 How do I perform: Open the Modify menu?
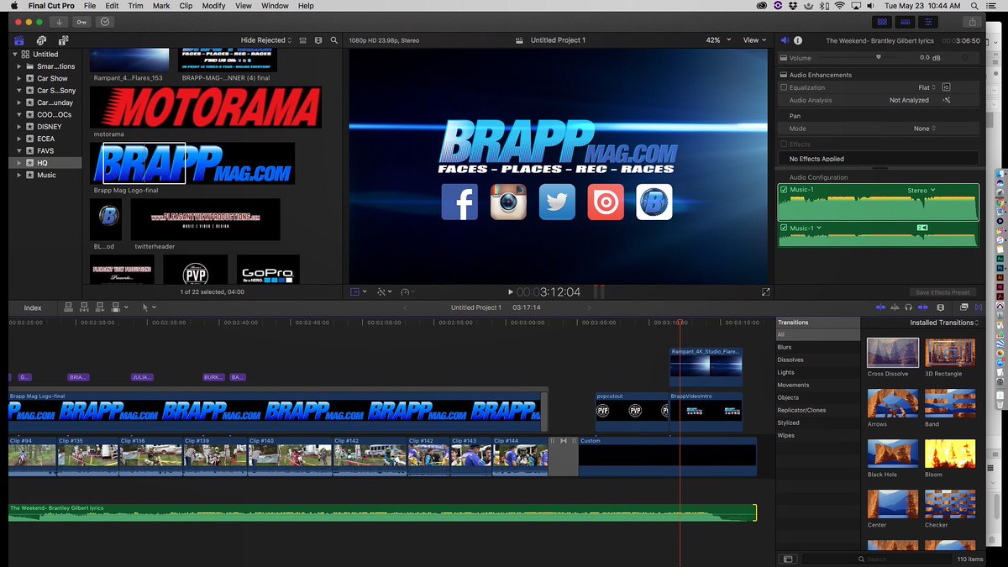213,6
